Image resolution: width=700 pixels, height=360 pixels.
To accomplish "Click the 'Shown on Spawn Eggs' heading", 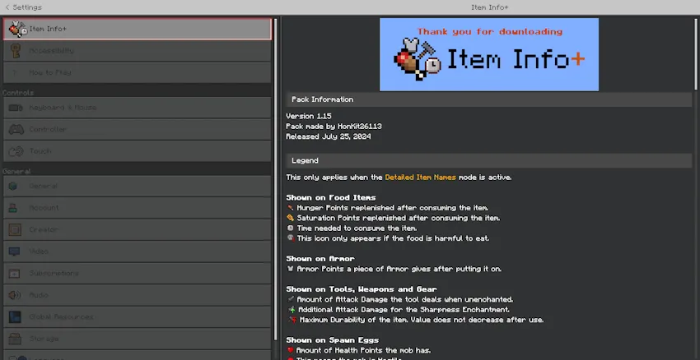I will (x=332, y=340).
